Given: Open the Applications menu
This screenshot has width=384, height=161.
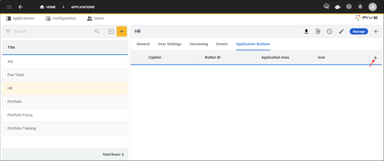Looking at the screenshot, I should pos(20,18).
